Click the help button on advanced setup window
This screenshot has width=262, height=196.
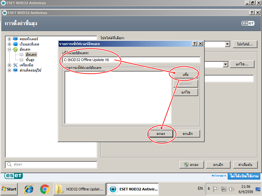(252, 13)
